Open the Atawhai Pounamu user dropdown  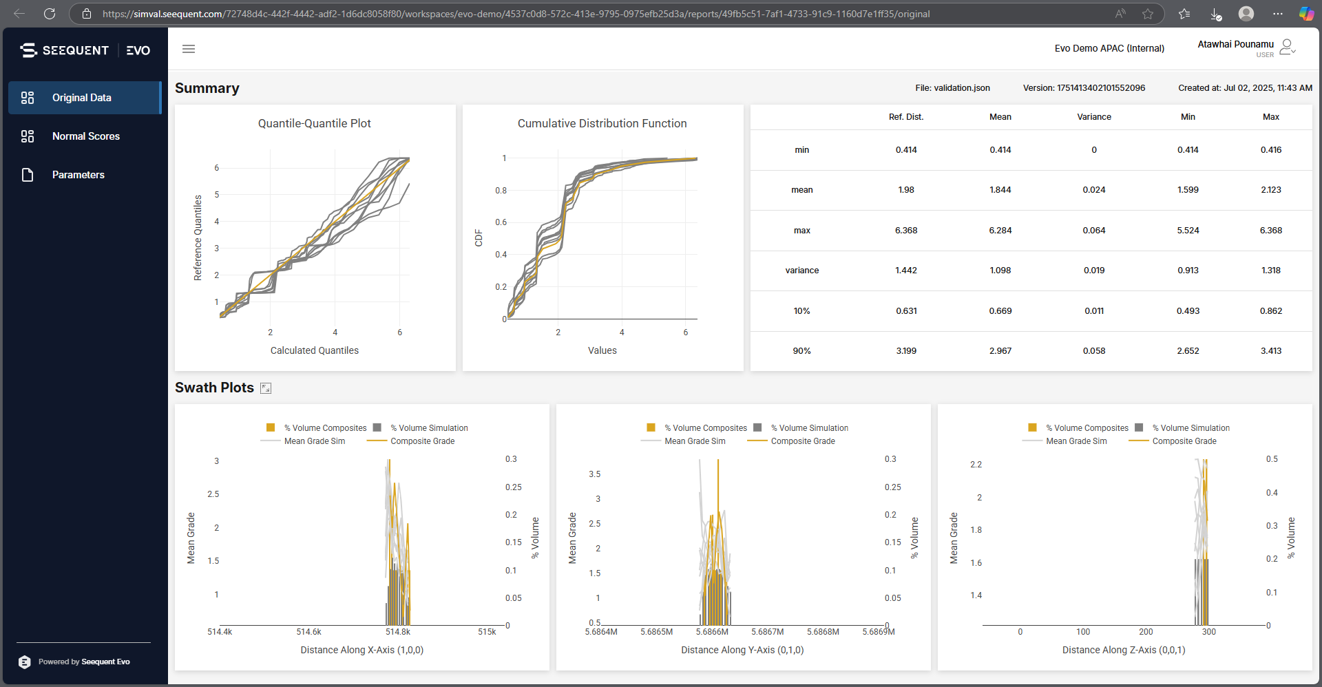[x=1287, y=47]
